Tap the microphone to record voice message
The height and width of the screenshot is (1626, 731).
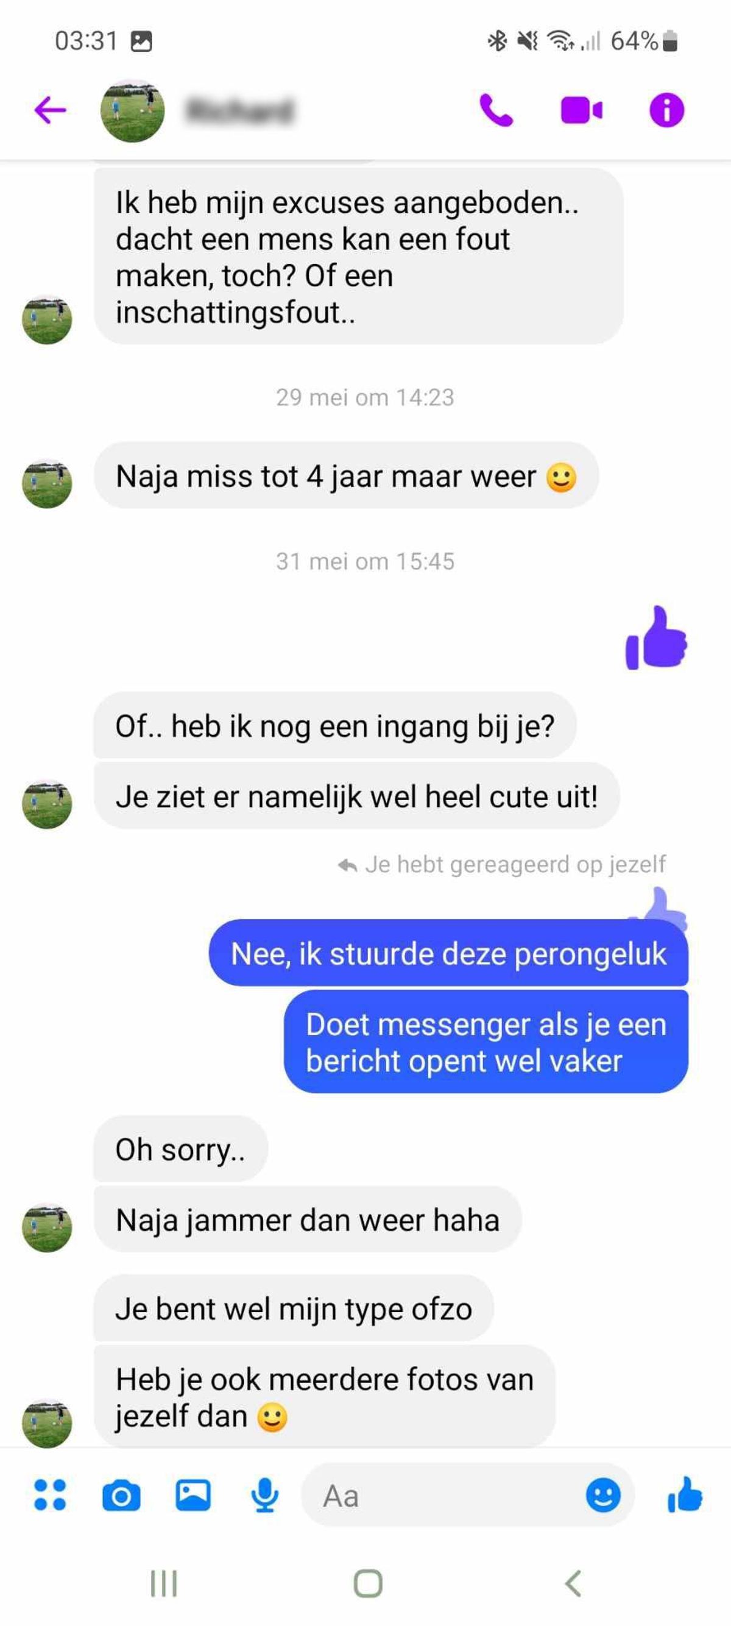(265, 1496)
